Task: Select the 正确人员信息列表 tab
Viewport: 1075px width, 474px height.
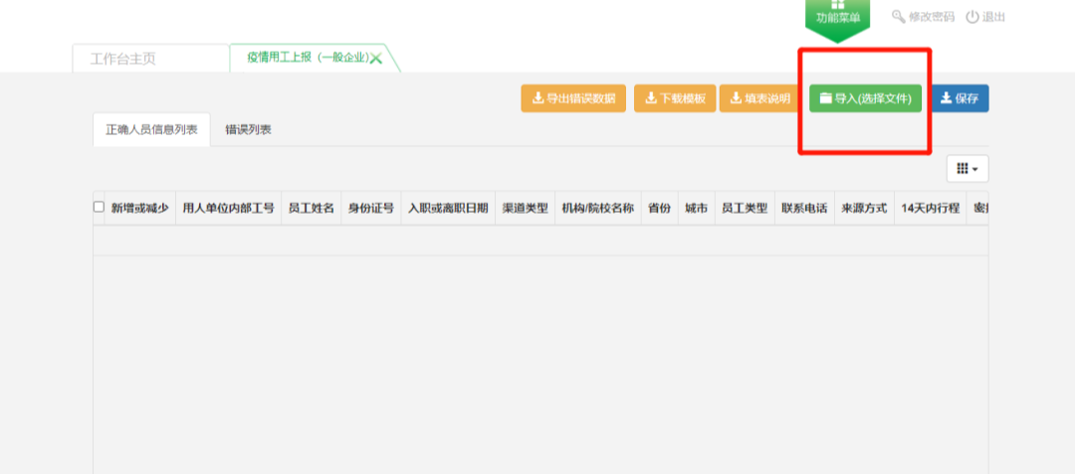Action: pos(151,129)
